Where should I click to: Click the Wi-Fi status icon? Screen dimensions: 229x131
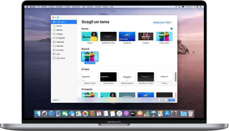click(176, 7)
